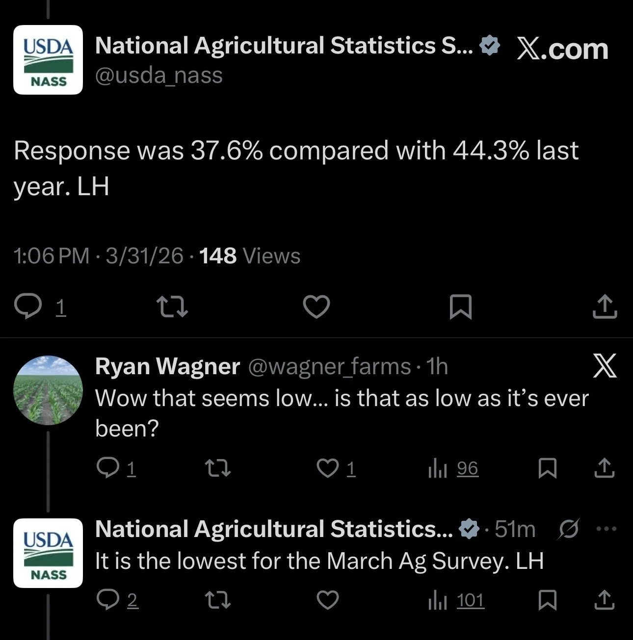Reply to the main USDA NASS post
The height and width of the screenshot is (640, 633).
(28, 307)
